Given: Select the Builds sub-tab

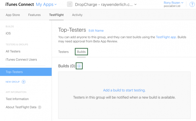Looking at the screenshot, I should [81, 52].
